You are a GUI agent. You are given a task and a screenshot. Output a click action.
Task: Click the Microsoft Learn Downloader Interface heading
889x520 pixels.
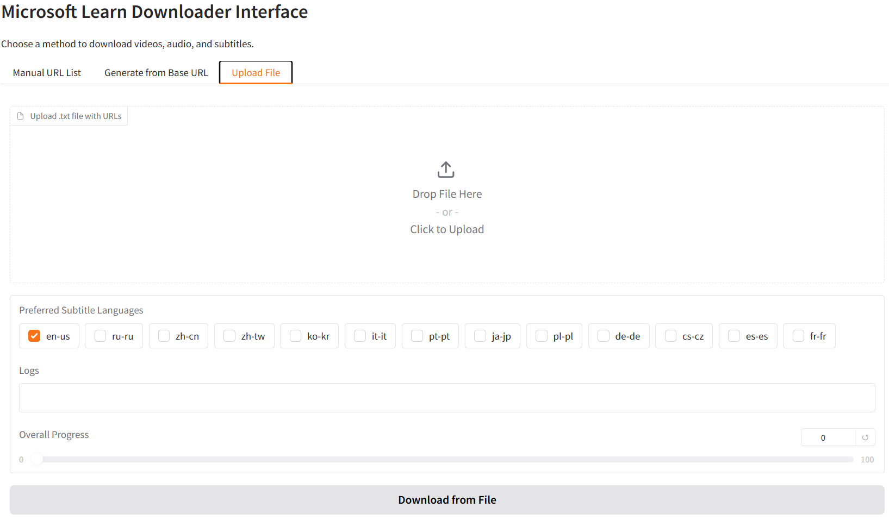click(154, 11)
